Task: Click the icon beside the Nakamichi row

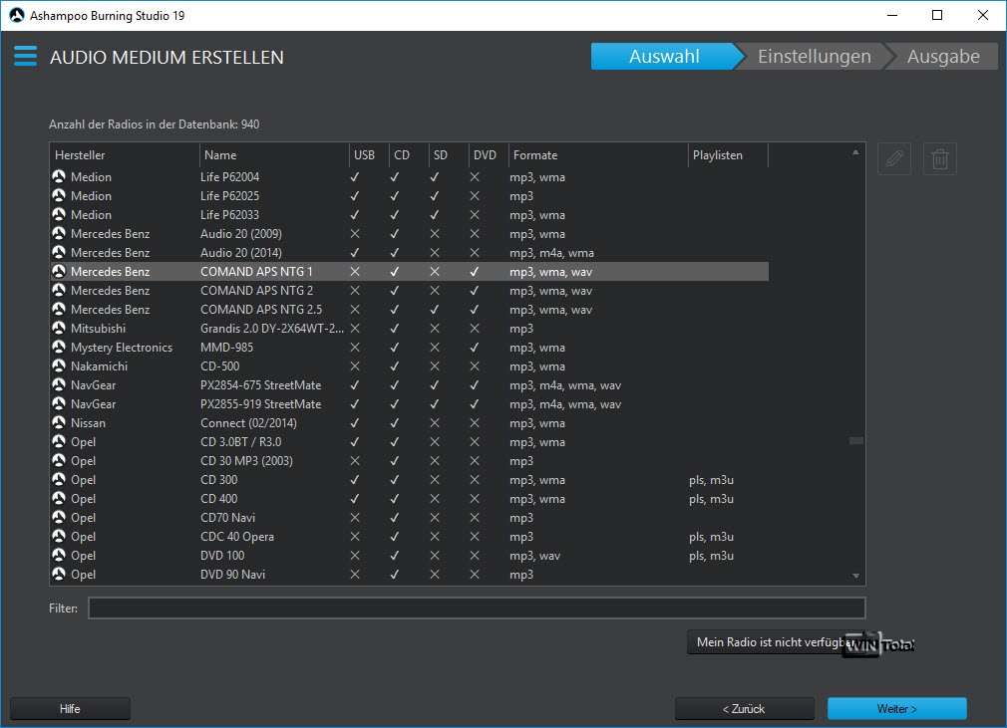Action: click(59, 365)
